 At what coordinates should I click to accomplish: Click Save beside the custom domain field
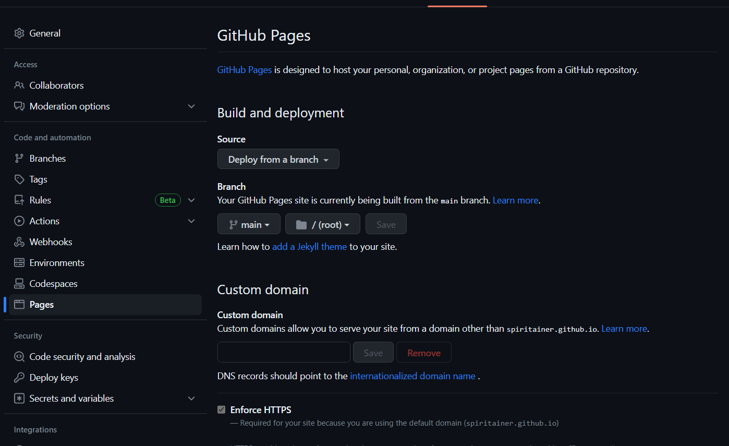click(x=373, y=352)
